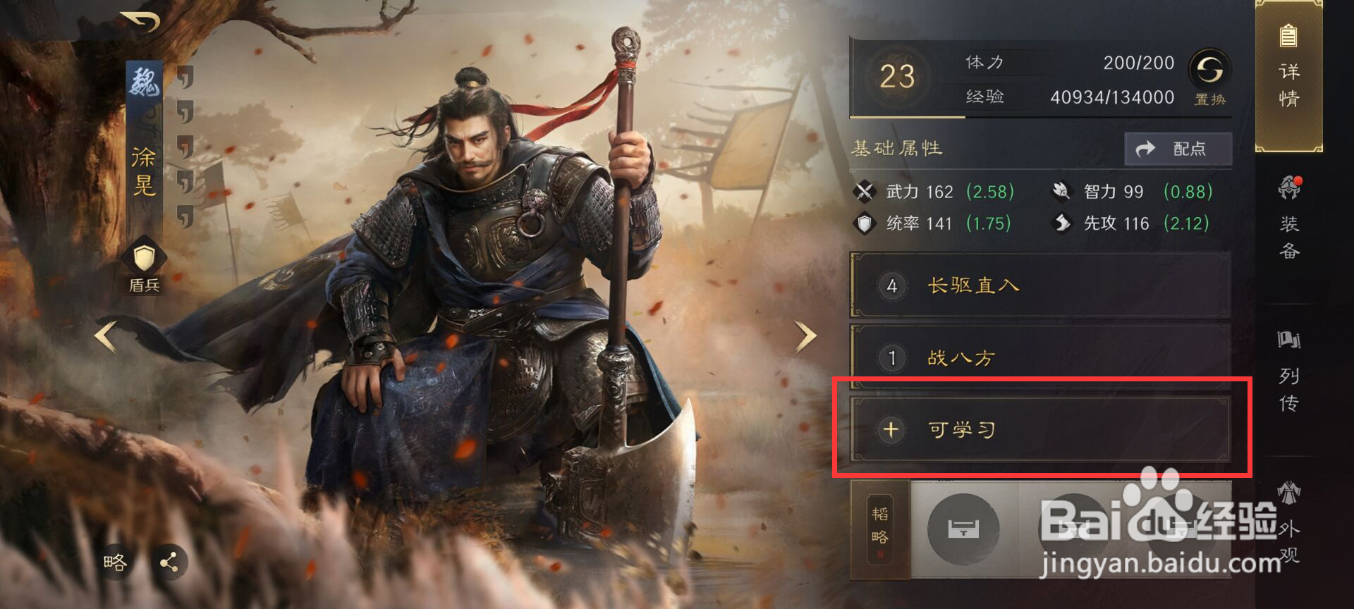Open the 详情 details tab
Viewport: 1354px width, 609px height.
[x=1289, y=76]
